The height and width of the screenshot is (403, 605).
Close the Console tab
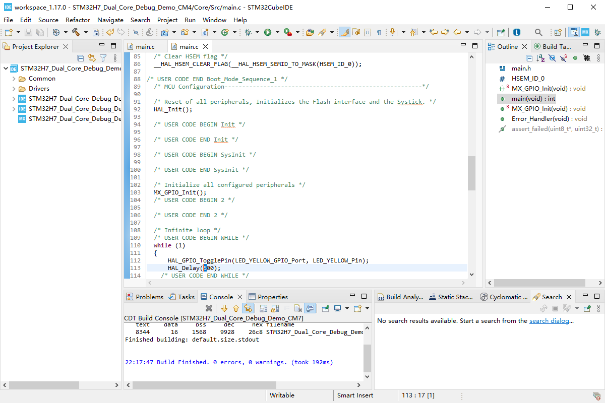(240, 297)
